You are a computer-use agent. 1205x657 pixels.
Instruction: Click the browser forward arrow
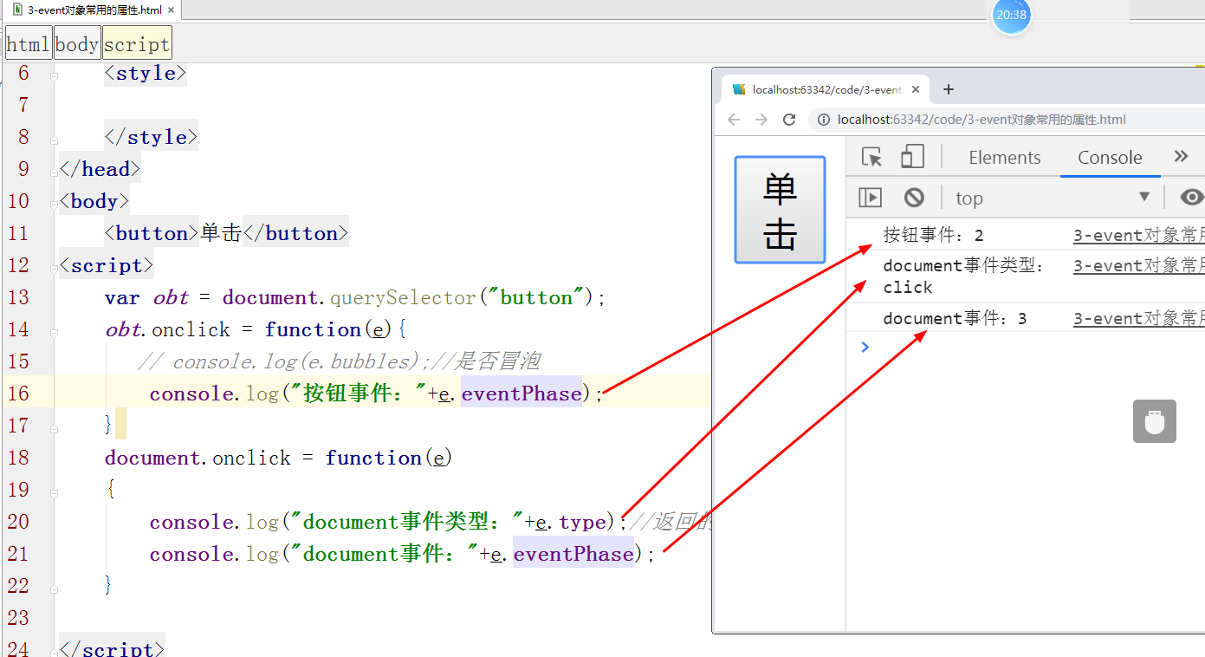click(761, 120)
